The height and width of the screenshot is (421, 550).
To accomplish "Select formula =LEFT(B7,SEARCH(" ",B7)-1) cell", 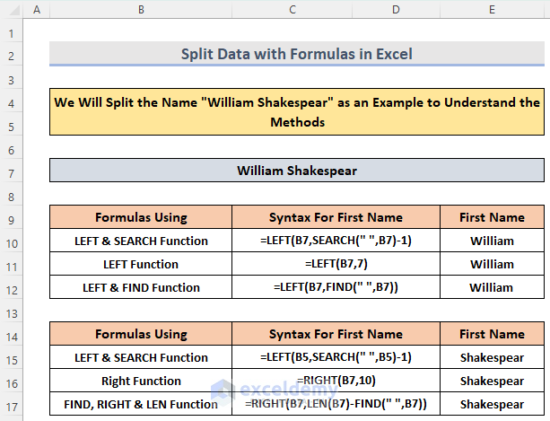I will click(336, 241).
